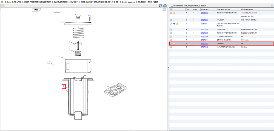The image size is (274, 131).
Task: Click 'Compression, Oil Filter' usage text
Action: click(x=249, y=29)
